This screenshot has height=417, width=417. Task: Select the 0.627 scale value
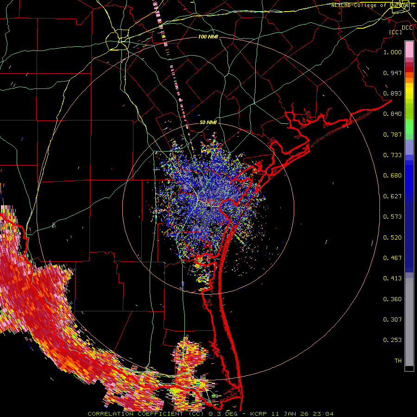coord(392,196)
